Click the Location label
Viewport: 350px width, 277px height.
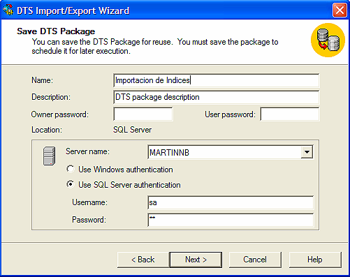(47, 130)
